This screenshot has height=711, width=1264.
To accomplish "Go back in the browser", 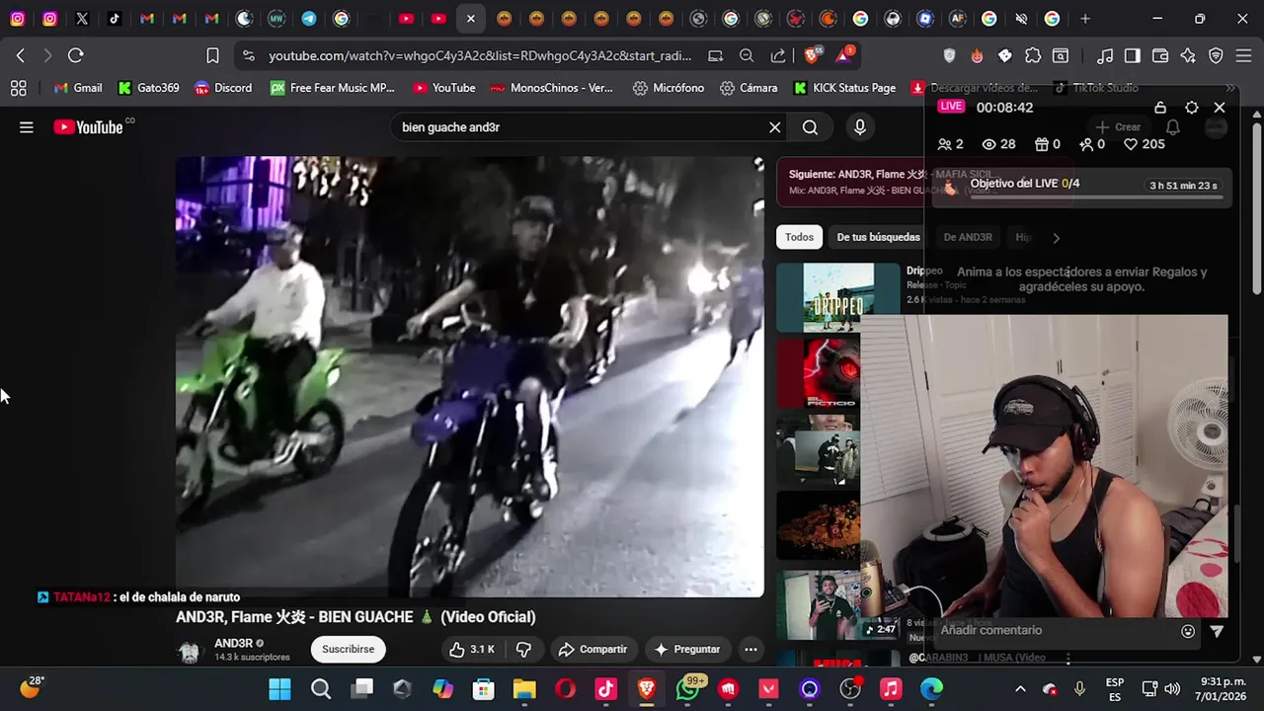I will (21, 55).
